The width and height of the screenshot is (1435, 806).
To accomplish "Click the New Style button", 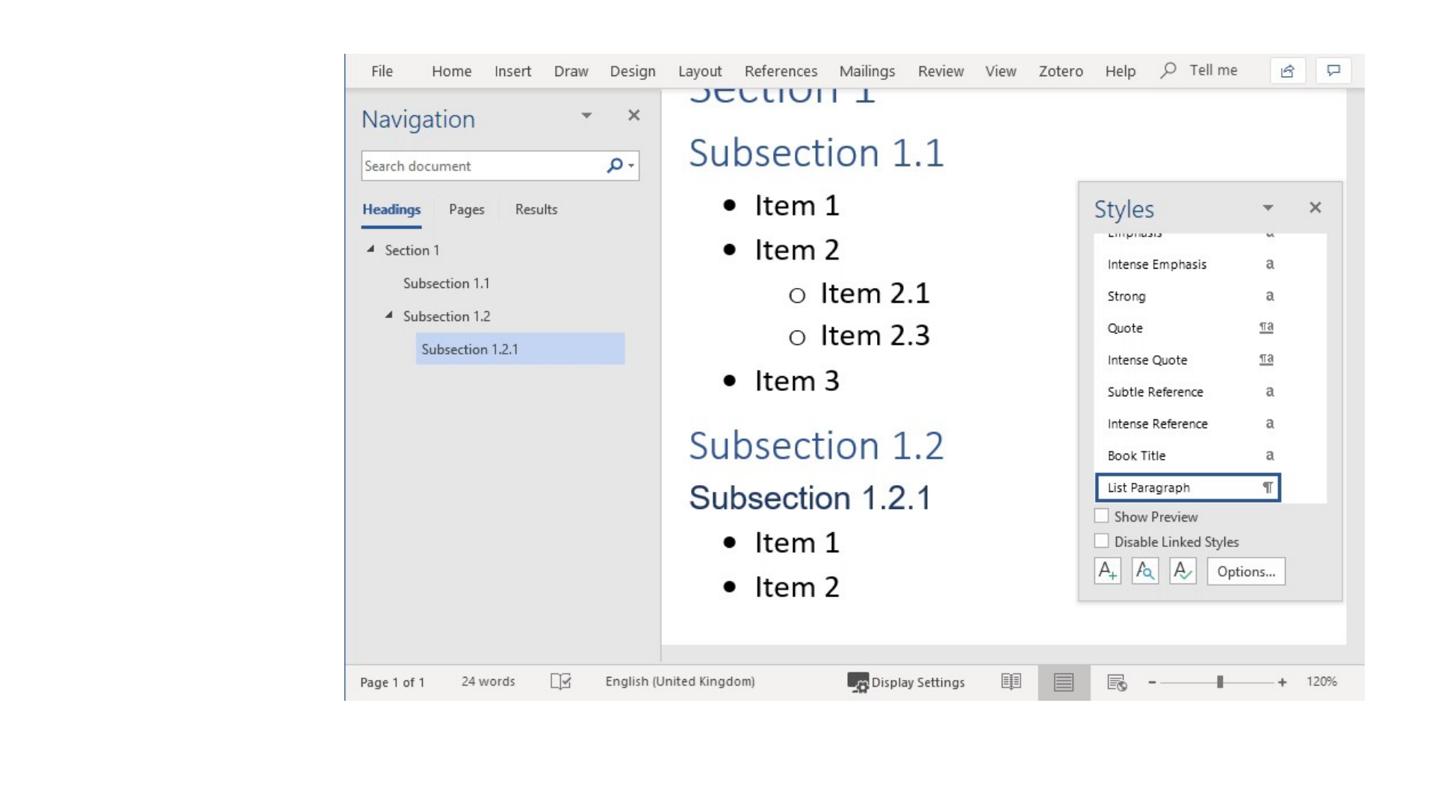I will pyautogui.click(x=1108, y=572).
